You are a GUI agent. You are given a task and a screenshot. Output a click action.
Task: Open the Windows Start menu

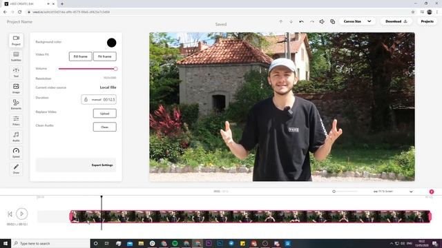point(6,243)
